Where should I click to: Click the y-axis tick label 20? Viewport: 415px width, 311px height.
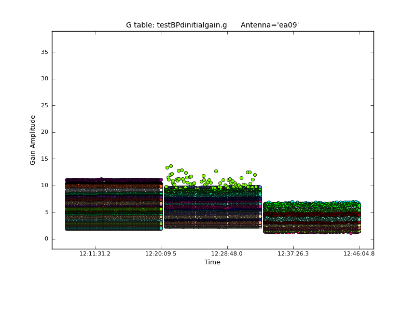(x=45, y=132)
